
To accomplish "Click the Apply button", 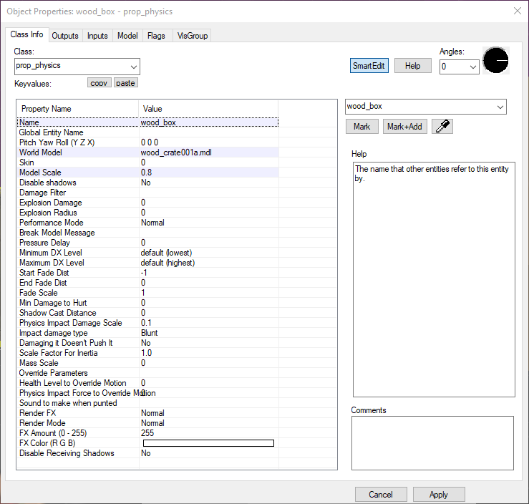I will point(439,494).
